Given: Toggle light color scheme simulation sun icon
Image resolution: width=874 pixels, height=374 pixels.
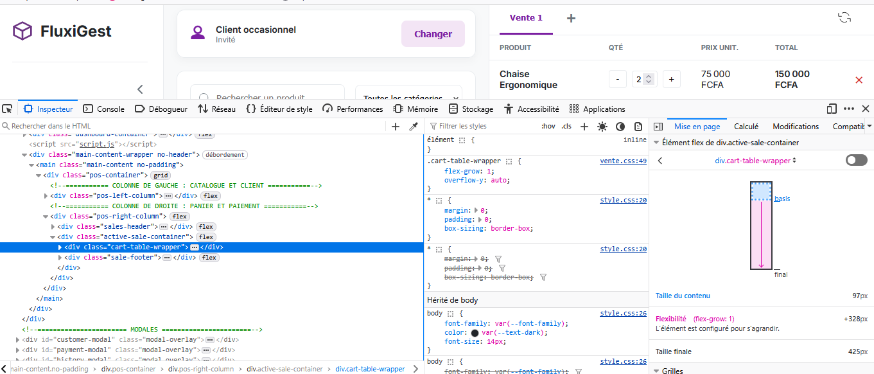Looking at the screenshot, I should [602, 127].
